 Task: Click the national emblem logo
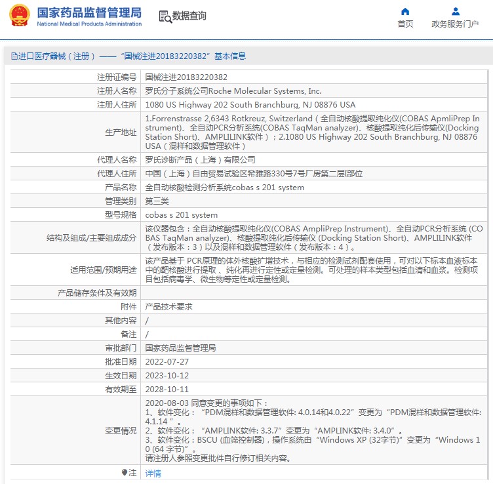(x=20, y=16)
